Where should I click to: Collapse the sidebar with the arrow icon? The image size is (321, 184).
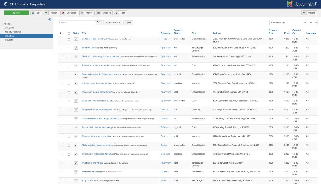pyautogui.click(x=50, y=20)
